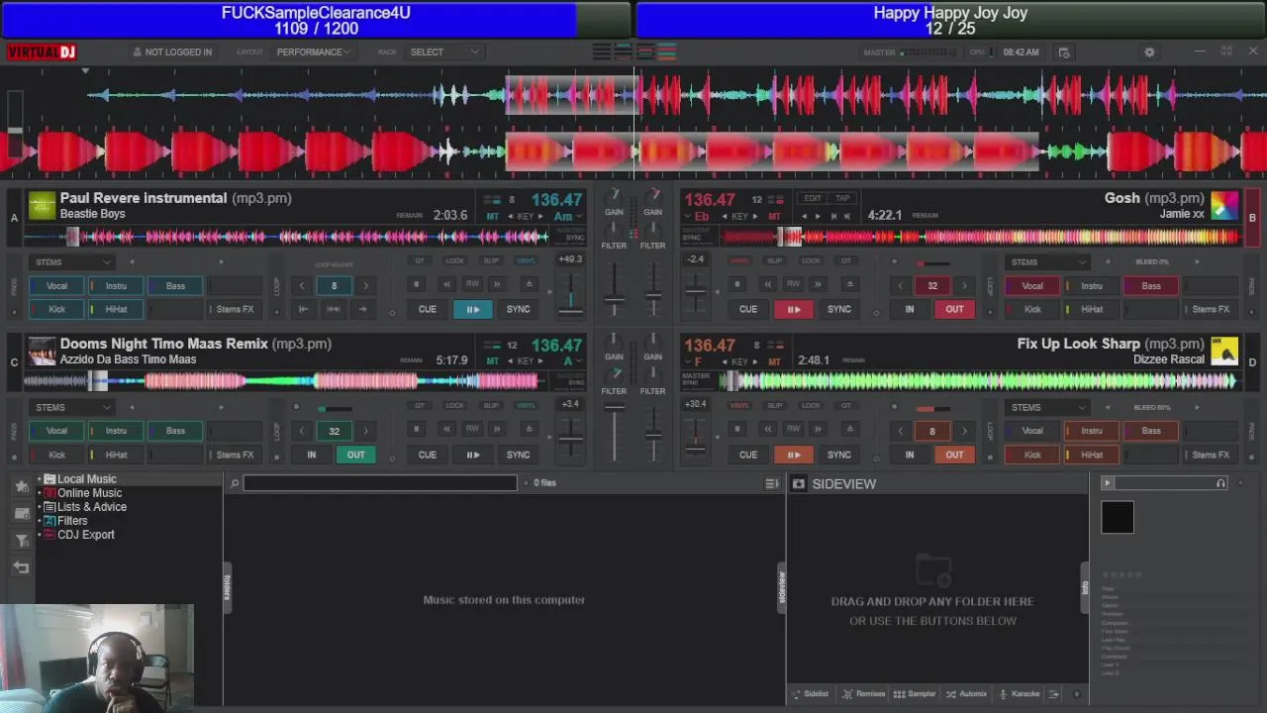Halve loop length on deck A

pyautogui.click(x=302, y=286)
